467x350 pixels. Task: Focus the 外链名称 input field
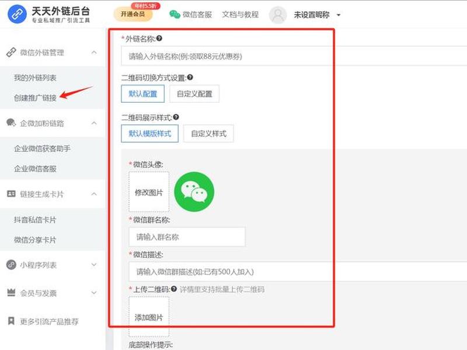[x=294, y=56]
